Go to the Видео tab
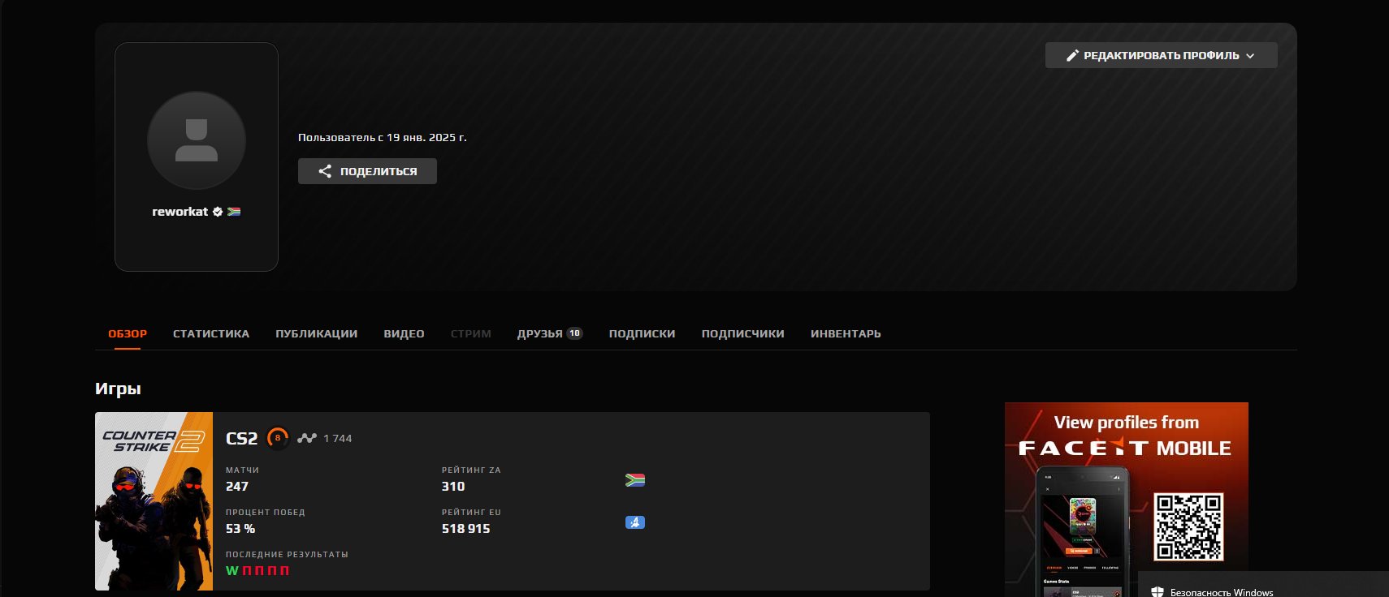The width and height of the screenshot is (1389, 597). (404, 333)
